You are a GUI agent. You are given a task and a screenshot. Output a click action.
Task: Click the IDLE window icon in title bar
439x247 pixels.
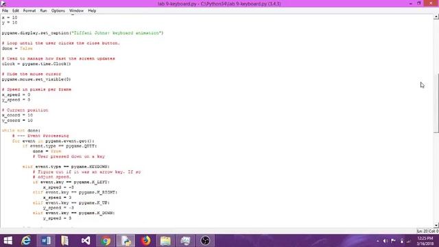point(3,3)
